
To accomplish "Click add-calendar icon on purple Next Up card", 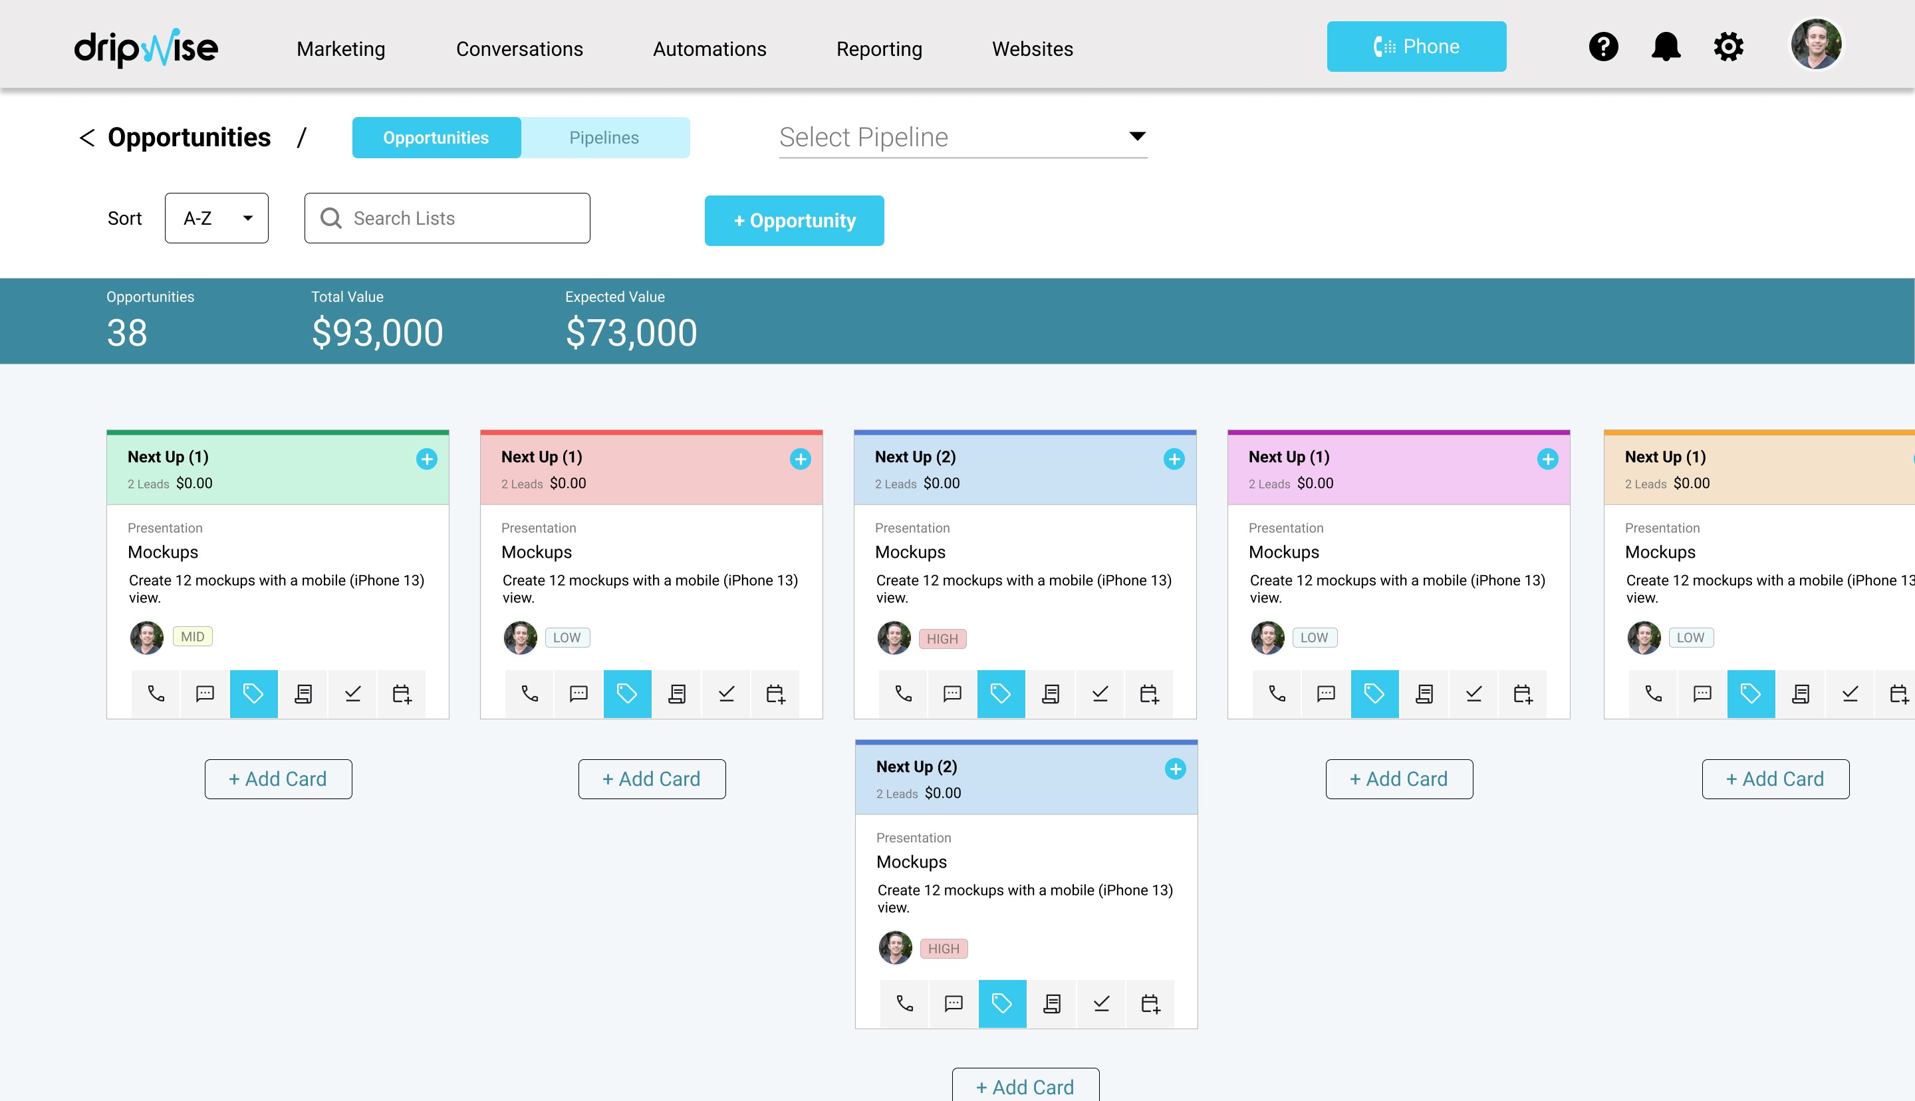I will point(1523,693).
